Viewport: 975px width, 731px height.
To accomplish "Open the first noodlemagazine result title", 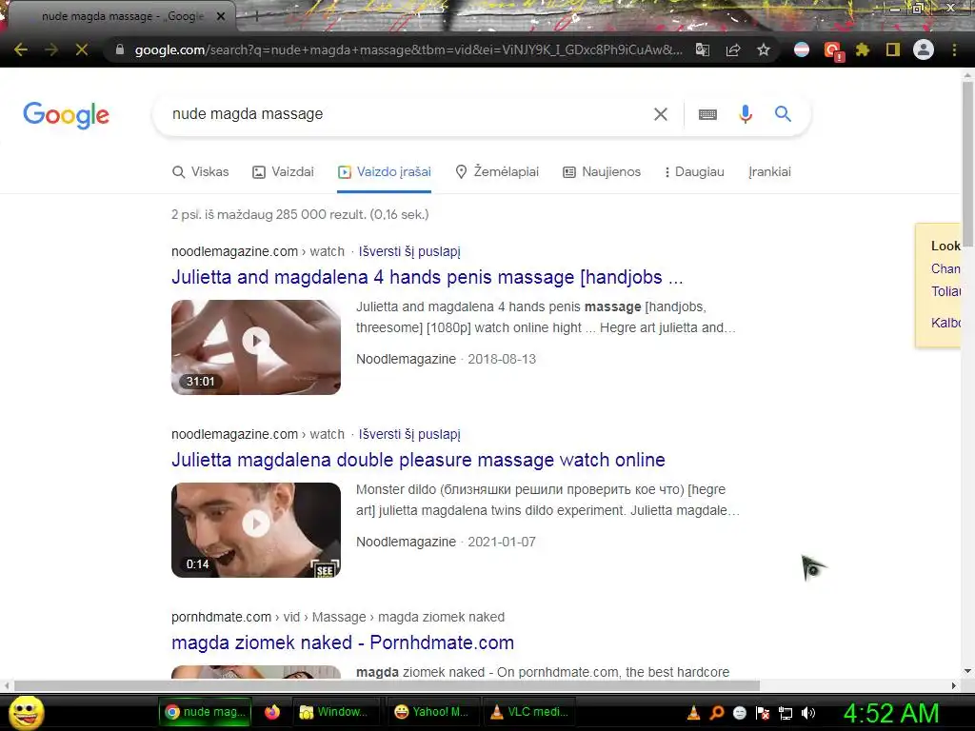I will pos(428,277).
